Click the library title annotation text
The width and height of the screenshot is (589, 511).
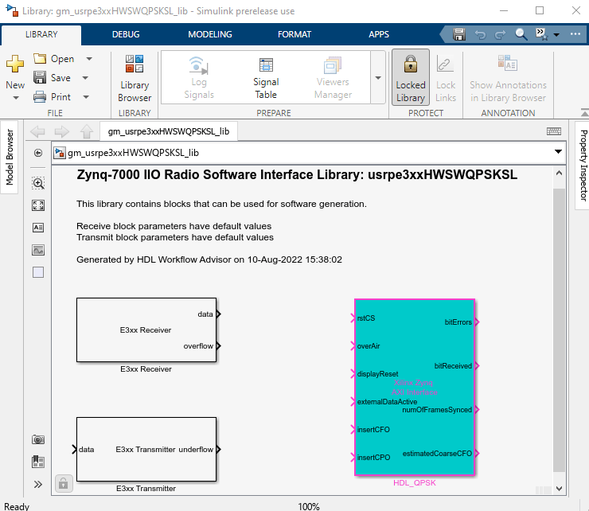(297, 175)
